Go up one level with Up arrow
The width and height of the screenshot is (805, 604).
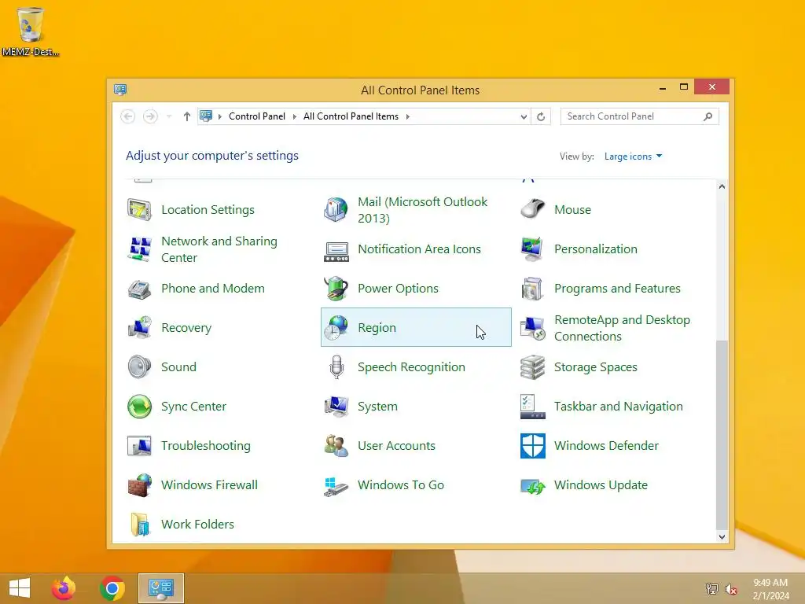(187, 116)
